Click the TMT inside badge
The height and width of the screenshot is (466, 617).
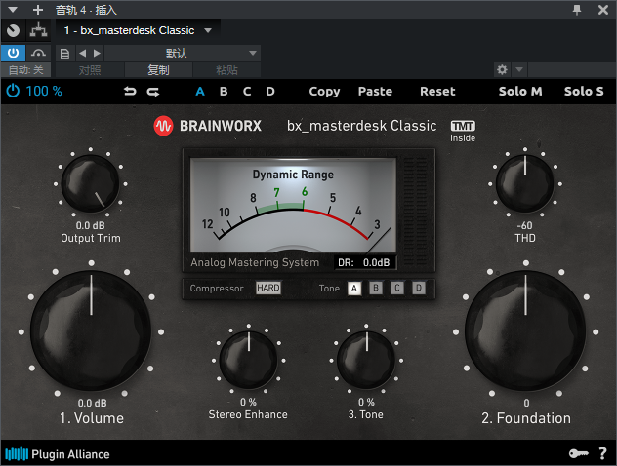click(x=463, y=132)
